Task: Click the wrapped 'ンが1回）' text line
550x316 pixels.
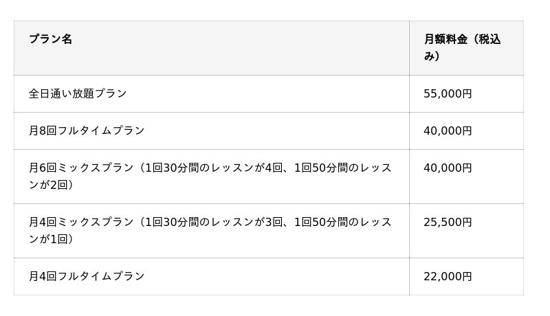Action: [51, 239]
